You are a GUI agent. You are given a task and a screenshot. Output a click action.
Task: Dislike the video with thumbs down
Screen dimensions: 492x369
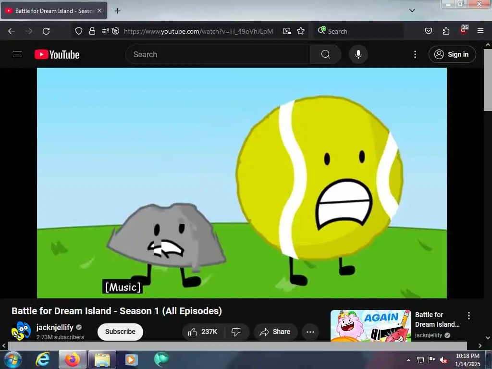(x=236, y=332)
